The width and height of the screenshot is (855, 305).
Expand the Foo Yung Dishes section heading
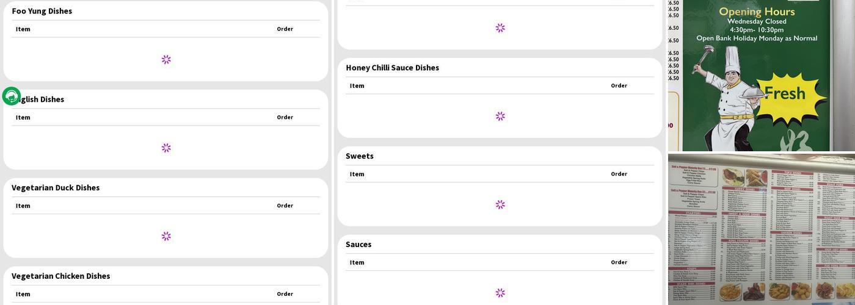[x=42, y=11]
